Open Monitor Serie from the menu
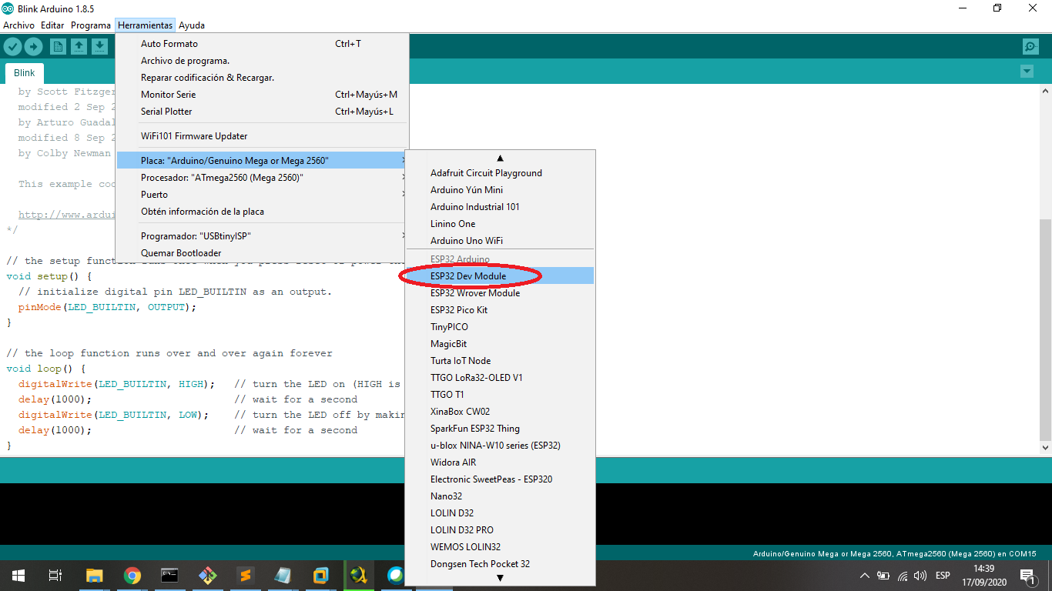The height and width of the screenshot is (591, 1052). click(x=262, y=95)
